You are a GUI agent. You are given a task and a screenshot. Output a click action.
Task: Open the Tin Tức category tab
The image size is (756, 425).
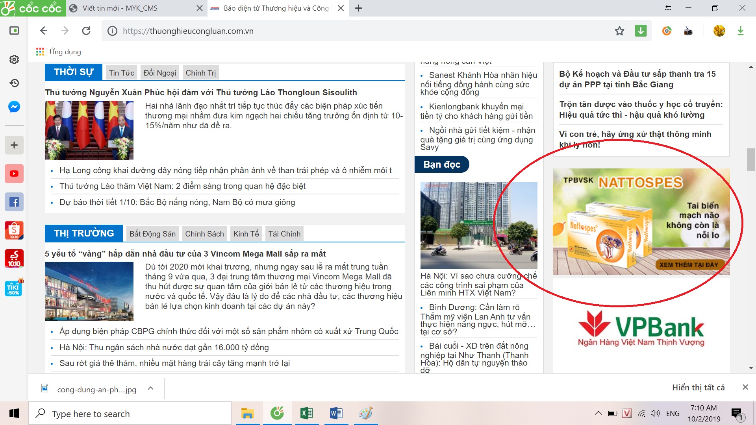coord(122,73)
